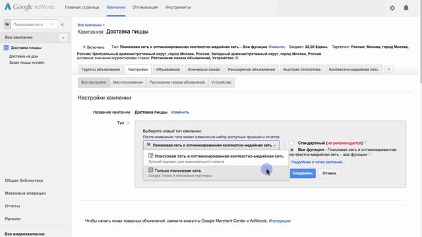Select Расписание показа объявлений sub-tab
422x237 pixels.
click(177, 82)
